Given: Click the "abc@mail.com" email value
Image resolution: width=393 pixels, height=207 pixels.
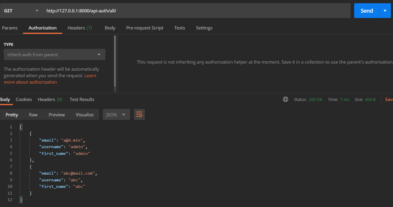Looking at the screenshot, I should click(78, 173).
